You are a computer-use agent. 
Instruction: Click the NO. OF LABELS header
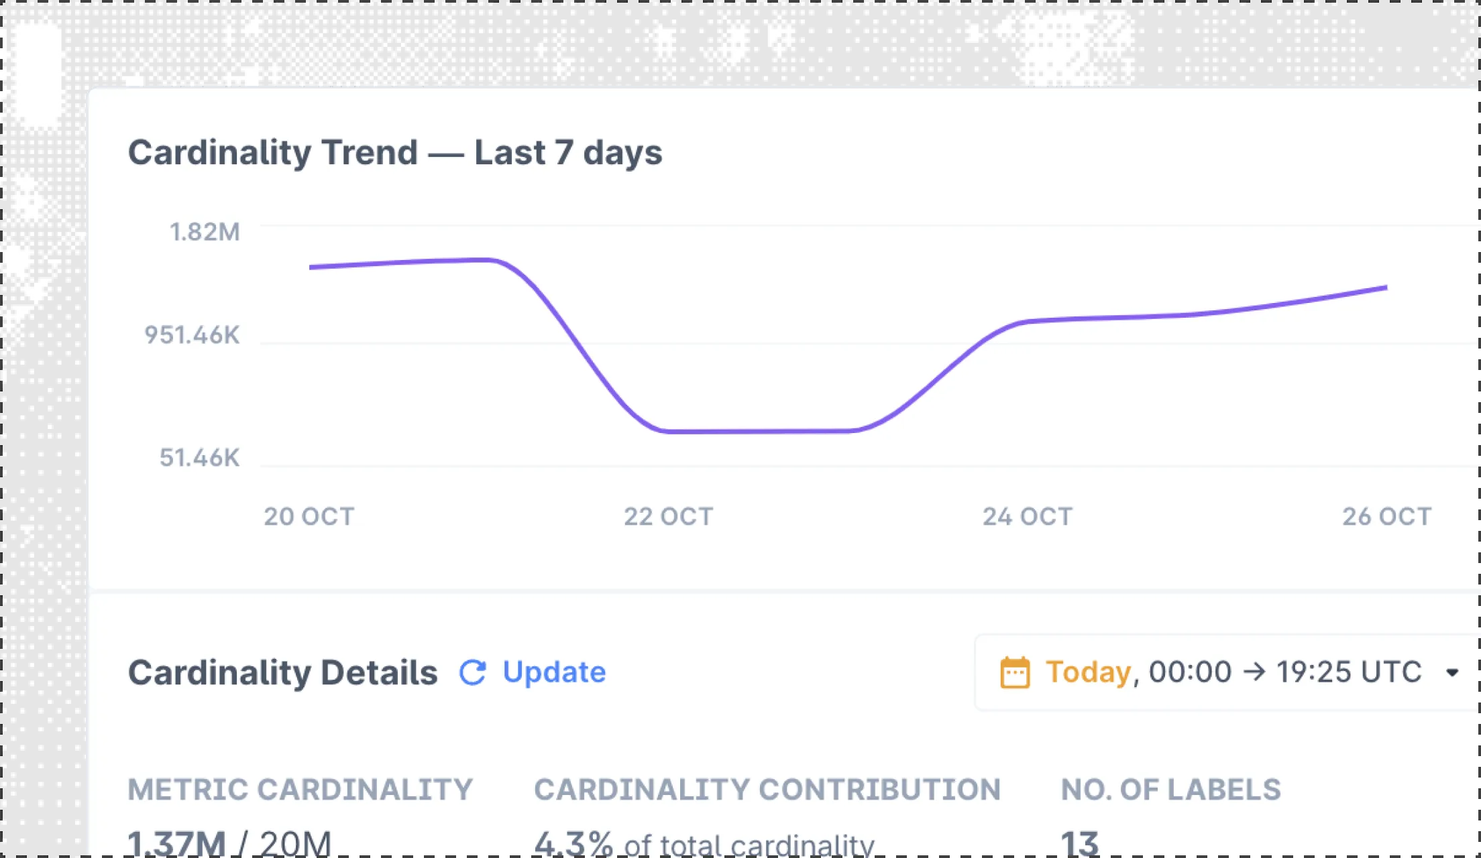coord(1171,790)
